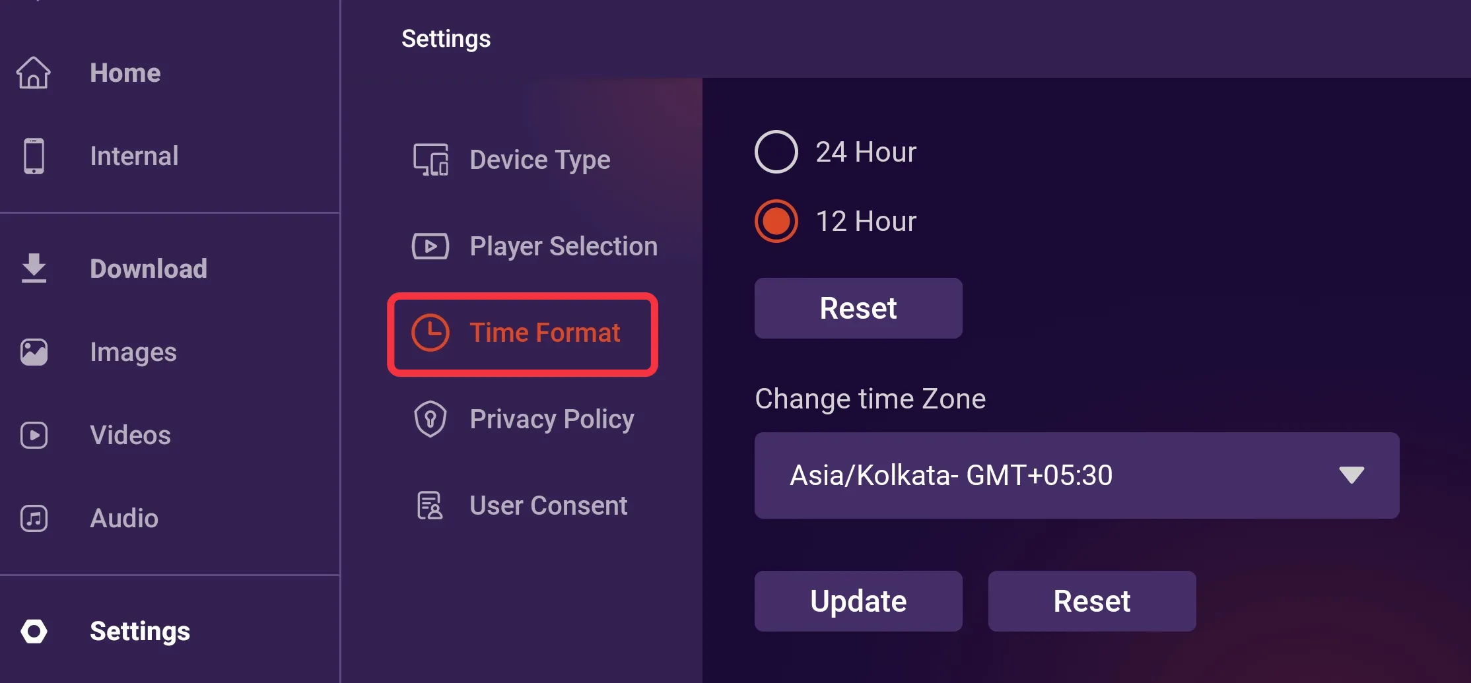
Task: Click Reset below the hour options
Action: click(x=858, y=308)
